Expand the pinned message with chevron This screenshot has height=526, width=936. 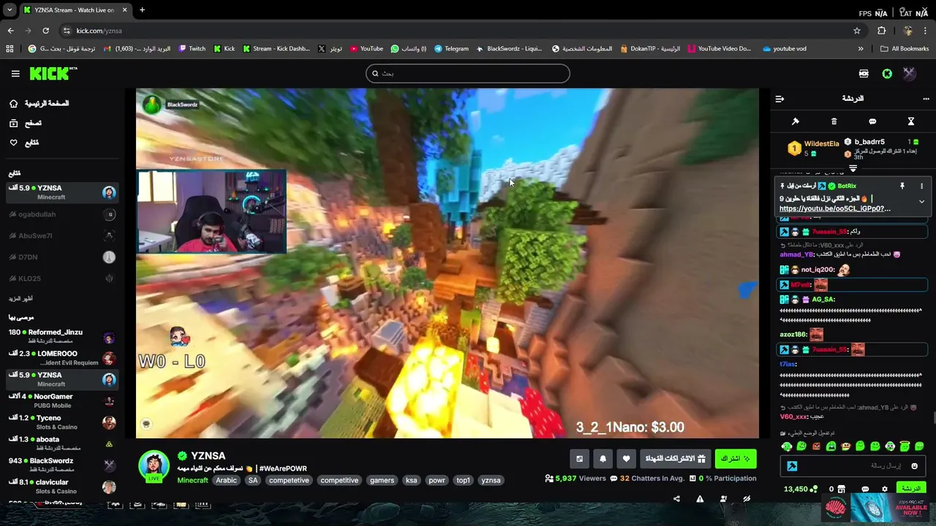(921, 201)
